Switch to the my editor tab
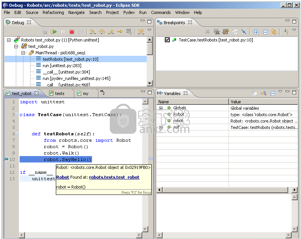301x239 pixels. click(x=85, y=93)
